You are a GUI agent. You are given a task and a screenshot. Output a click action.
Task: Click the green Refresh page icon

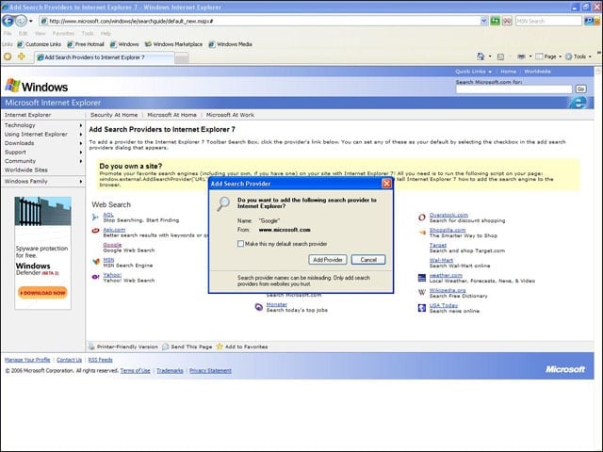pos(495,21)
